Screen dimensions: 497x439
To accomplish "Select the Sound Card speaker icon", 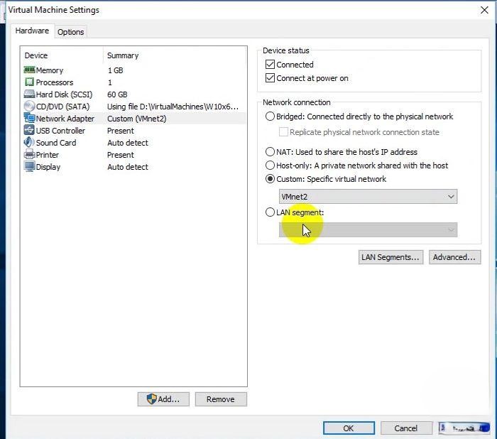I will click(29, 142).
